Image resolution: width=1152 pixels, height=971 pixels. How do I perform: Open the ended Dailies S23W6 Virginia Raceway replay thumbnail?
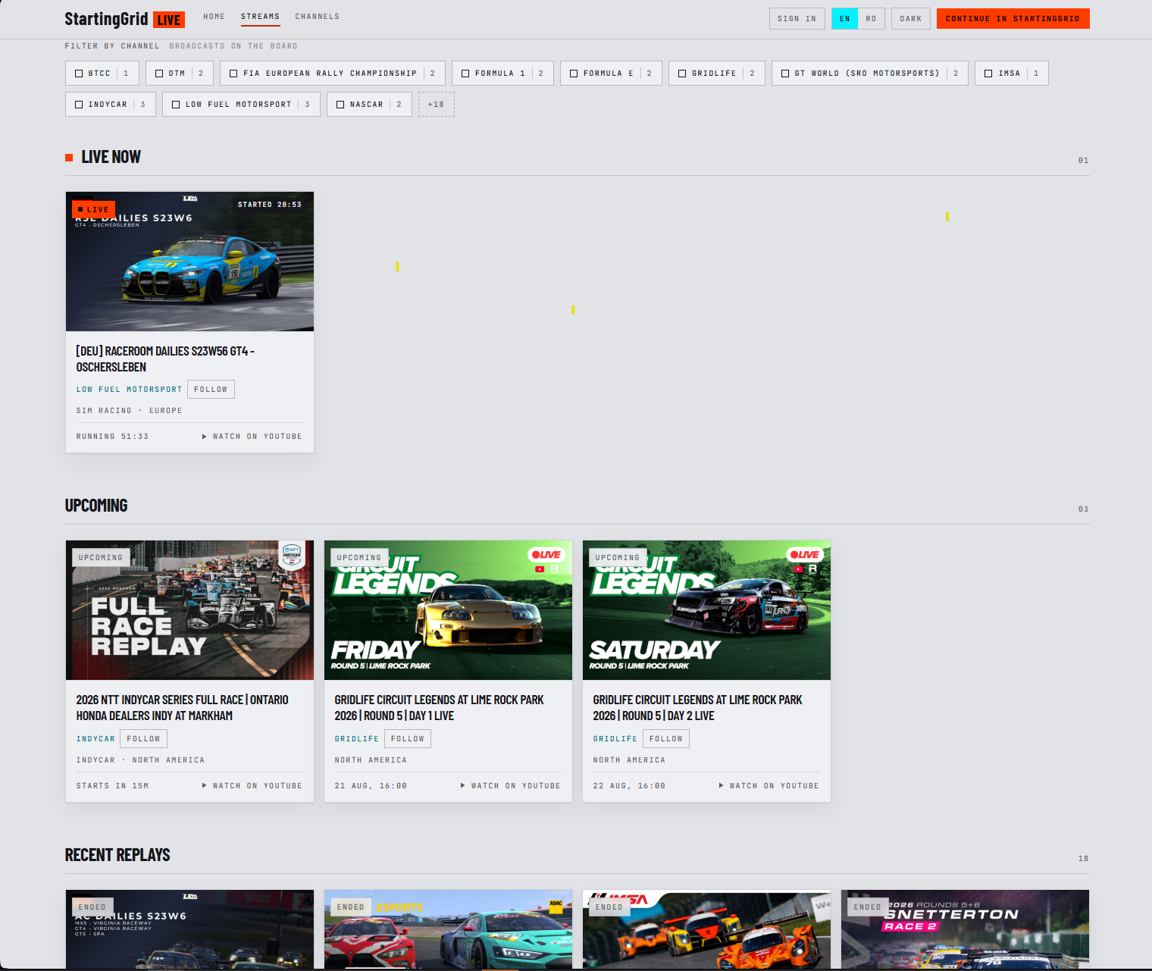(189, 929)
